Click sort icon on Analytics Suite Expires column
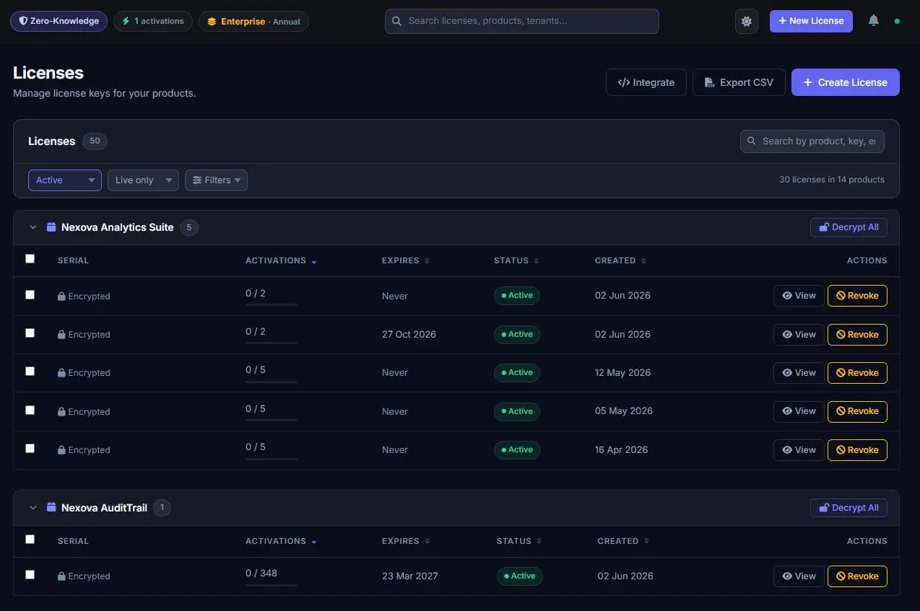920x611 pixels. click(x=427, y=261)
